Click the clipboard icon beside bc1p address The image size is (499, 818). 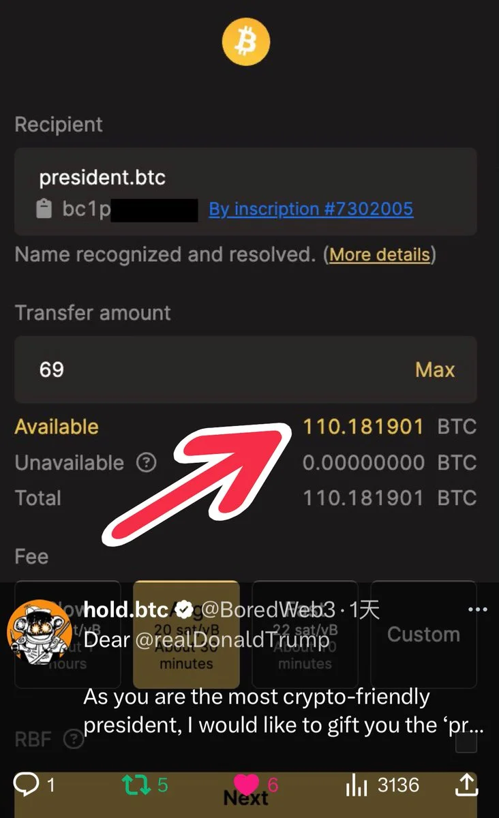[x=44, y=209]
